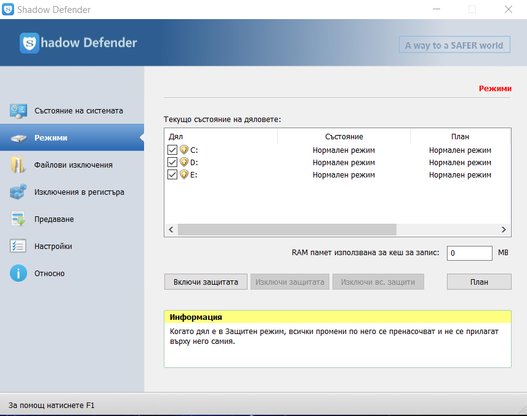Click the right scroll arrow of partition list
527x416 pixels.
(x=504, y=229)
